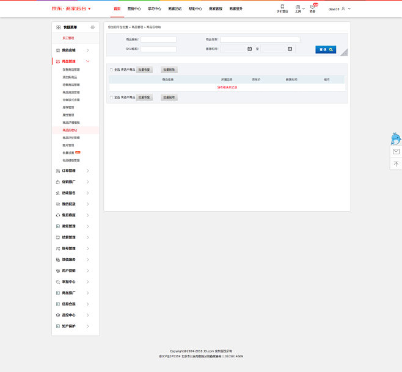Image resolution: width=402 pixels, height=372 pixels.
Task: Open the 商家客服 nav item
Action: (216, 9)
